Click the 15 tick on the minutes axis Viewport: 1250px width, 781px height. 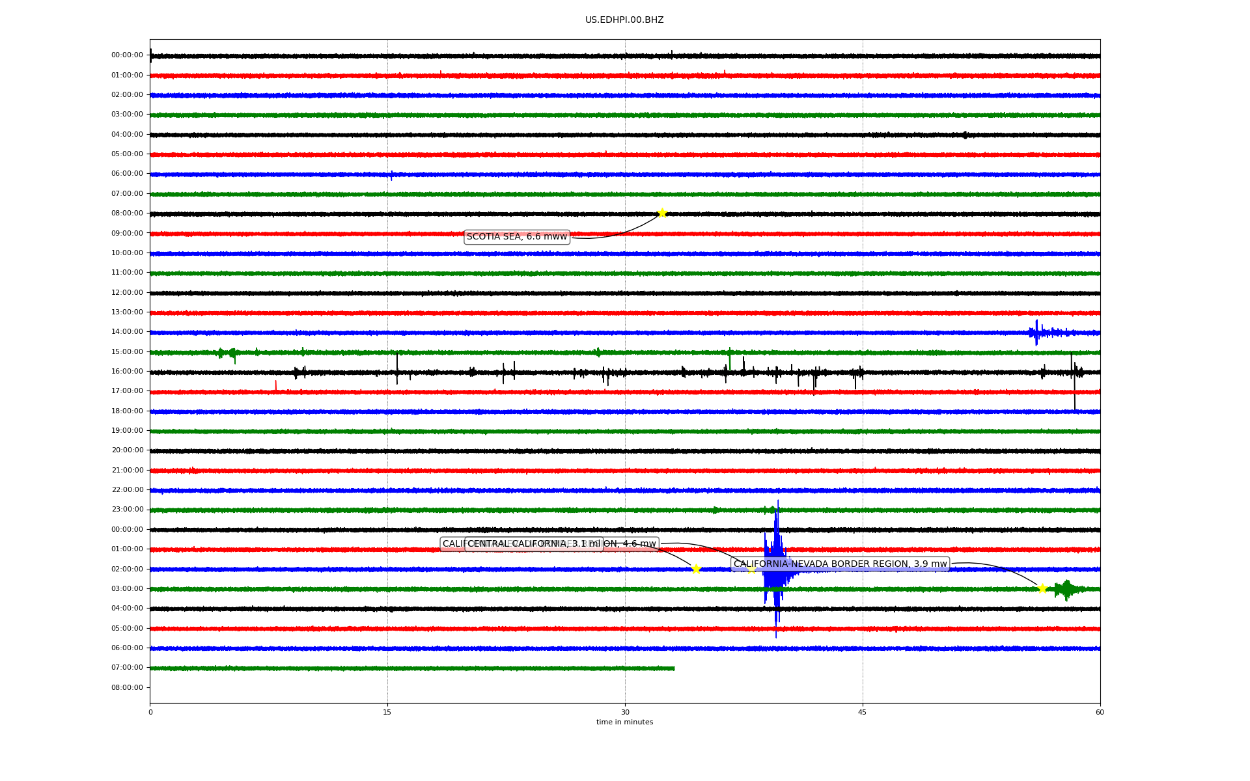(387, 712)
